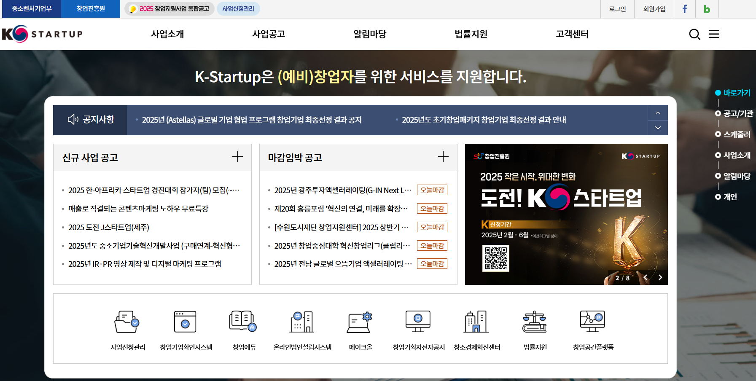
Task: Open the 고객센터 main menu
Action: (572, 34)
